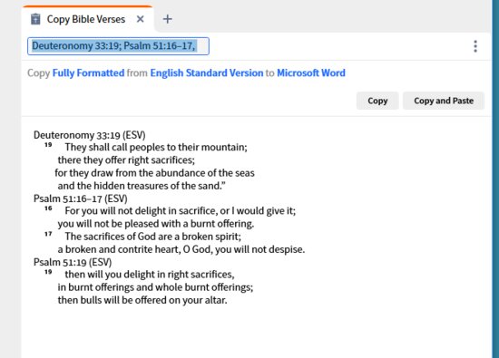The height and width of the screenshot is (358, 499).
Task: Click the line 'then bulls will be offered on your altar'
Action: (142, 300)
